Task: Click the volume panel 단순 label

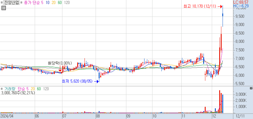Action: click(x=22, y=89)
